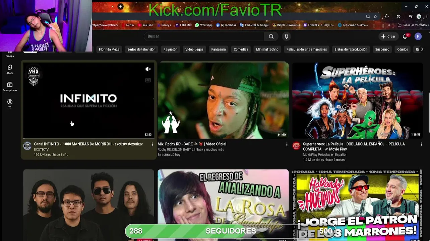This screenshot has width=430, height=241.
Task: Select the Suspenso filter chip
Action: [382, 50]
